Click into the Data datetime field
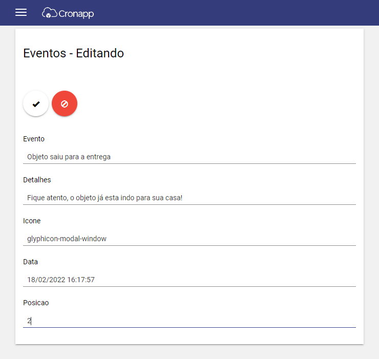379x359 pixels. 189,280
